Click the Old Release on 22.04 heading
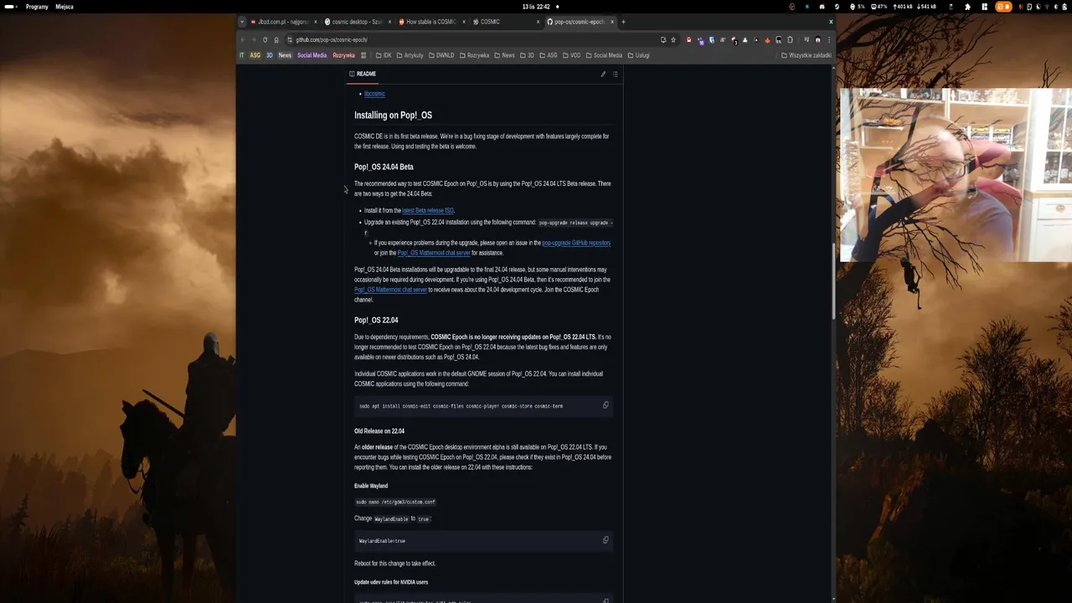Screen dimensions: 1072x603 pos(379,431)
